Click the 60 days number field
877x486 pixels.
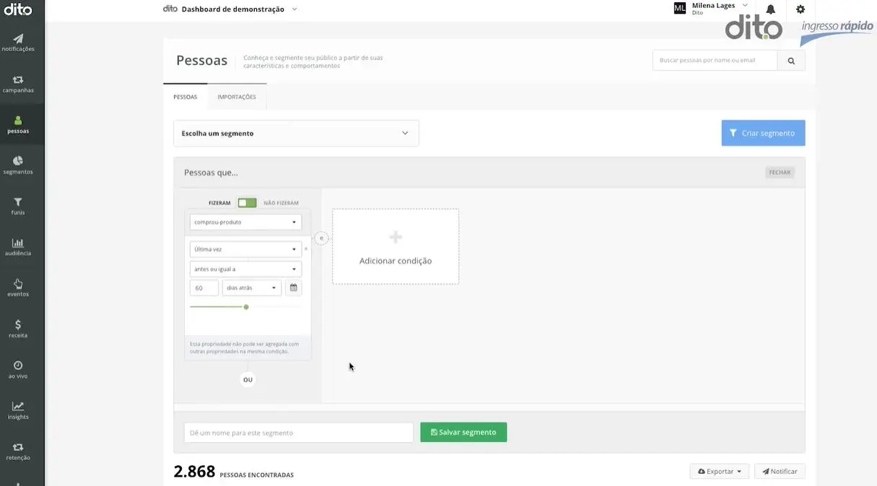click(204, 287)
